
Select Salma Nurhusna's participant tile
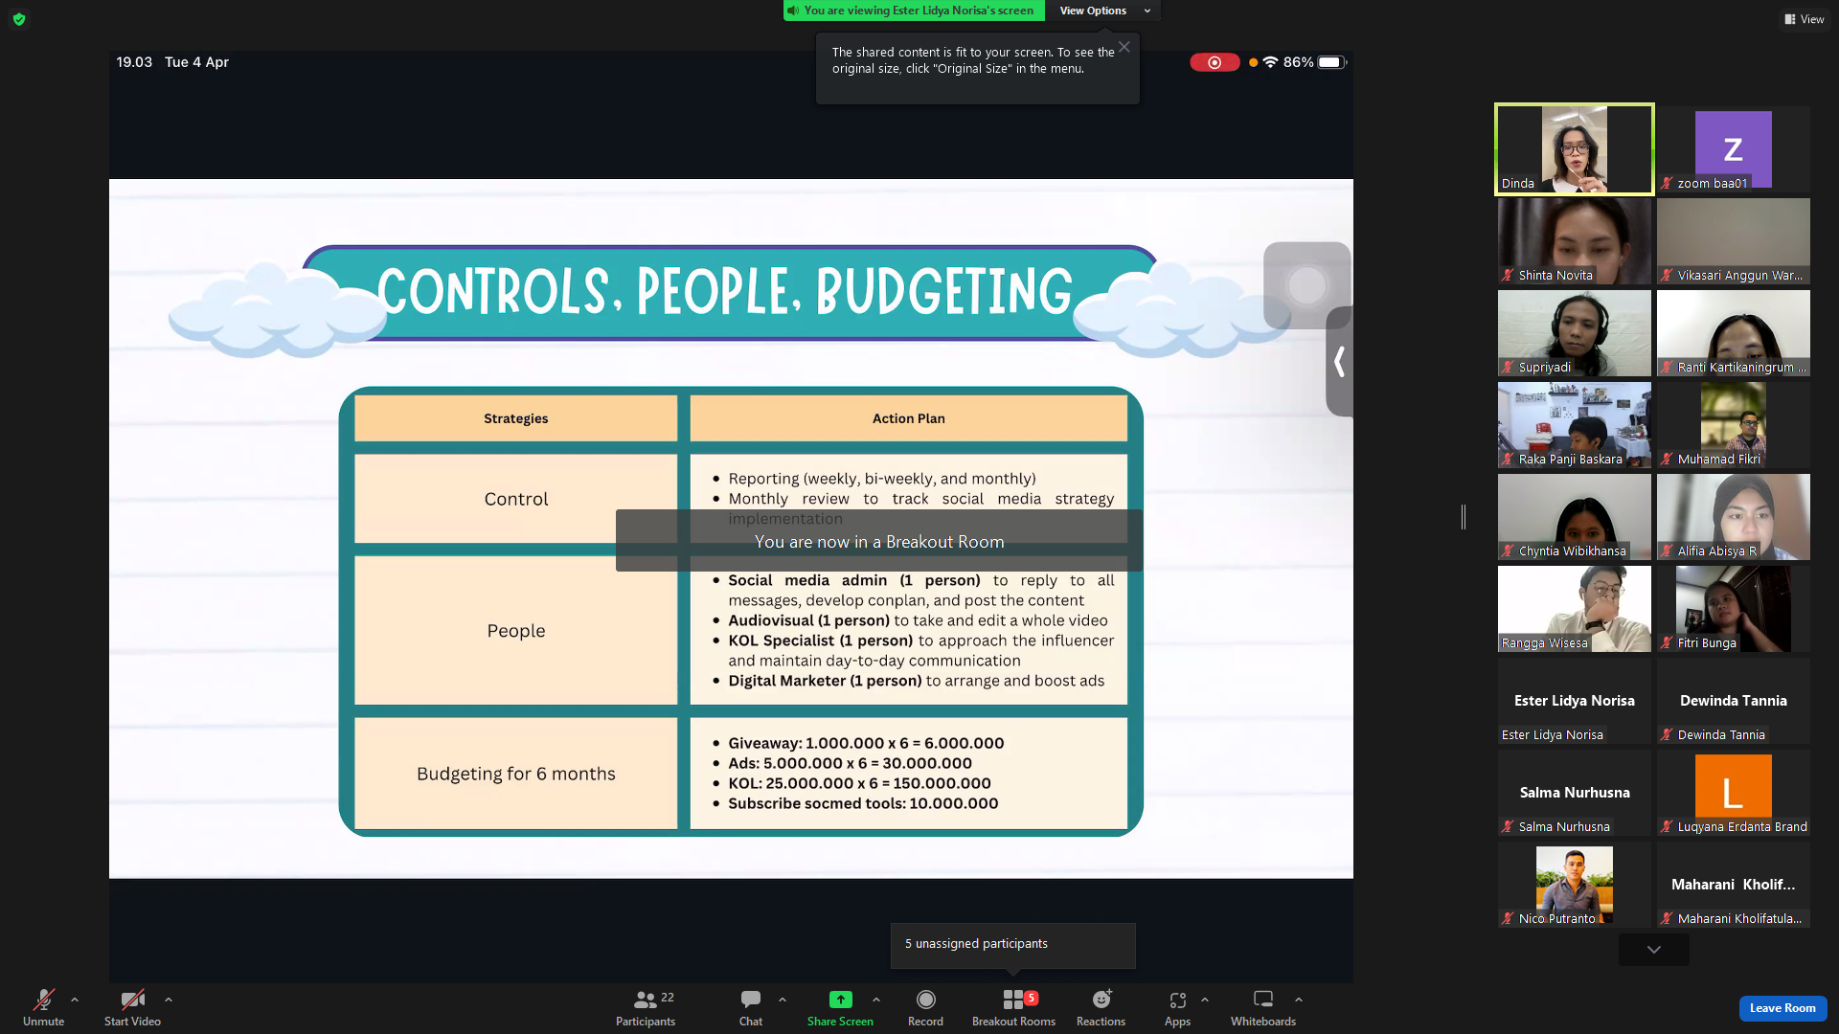pyautogui.click(x=1575, y=793)
